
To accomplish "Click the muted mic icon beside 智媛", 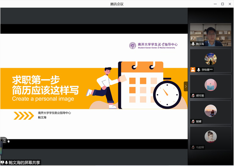I will click(x=193, y=121).
